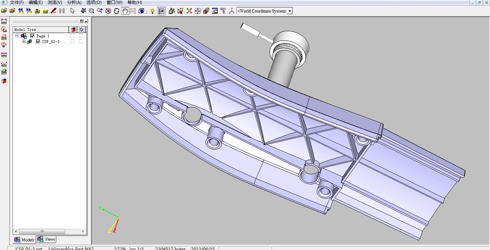Click the green surface area measure icon
490x250 pixels.
[x=4, y=72]
